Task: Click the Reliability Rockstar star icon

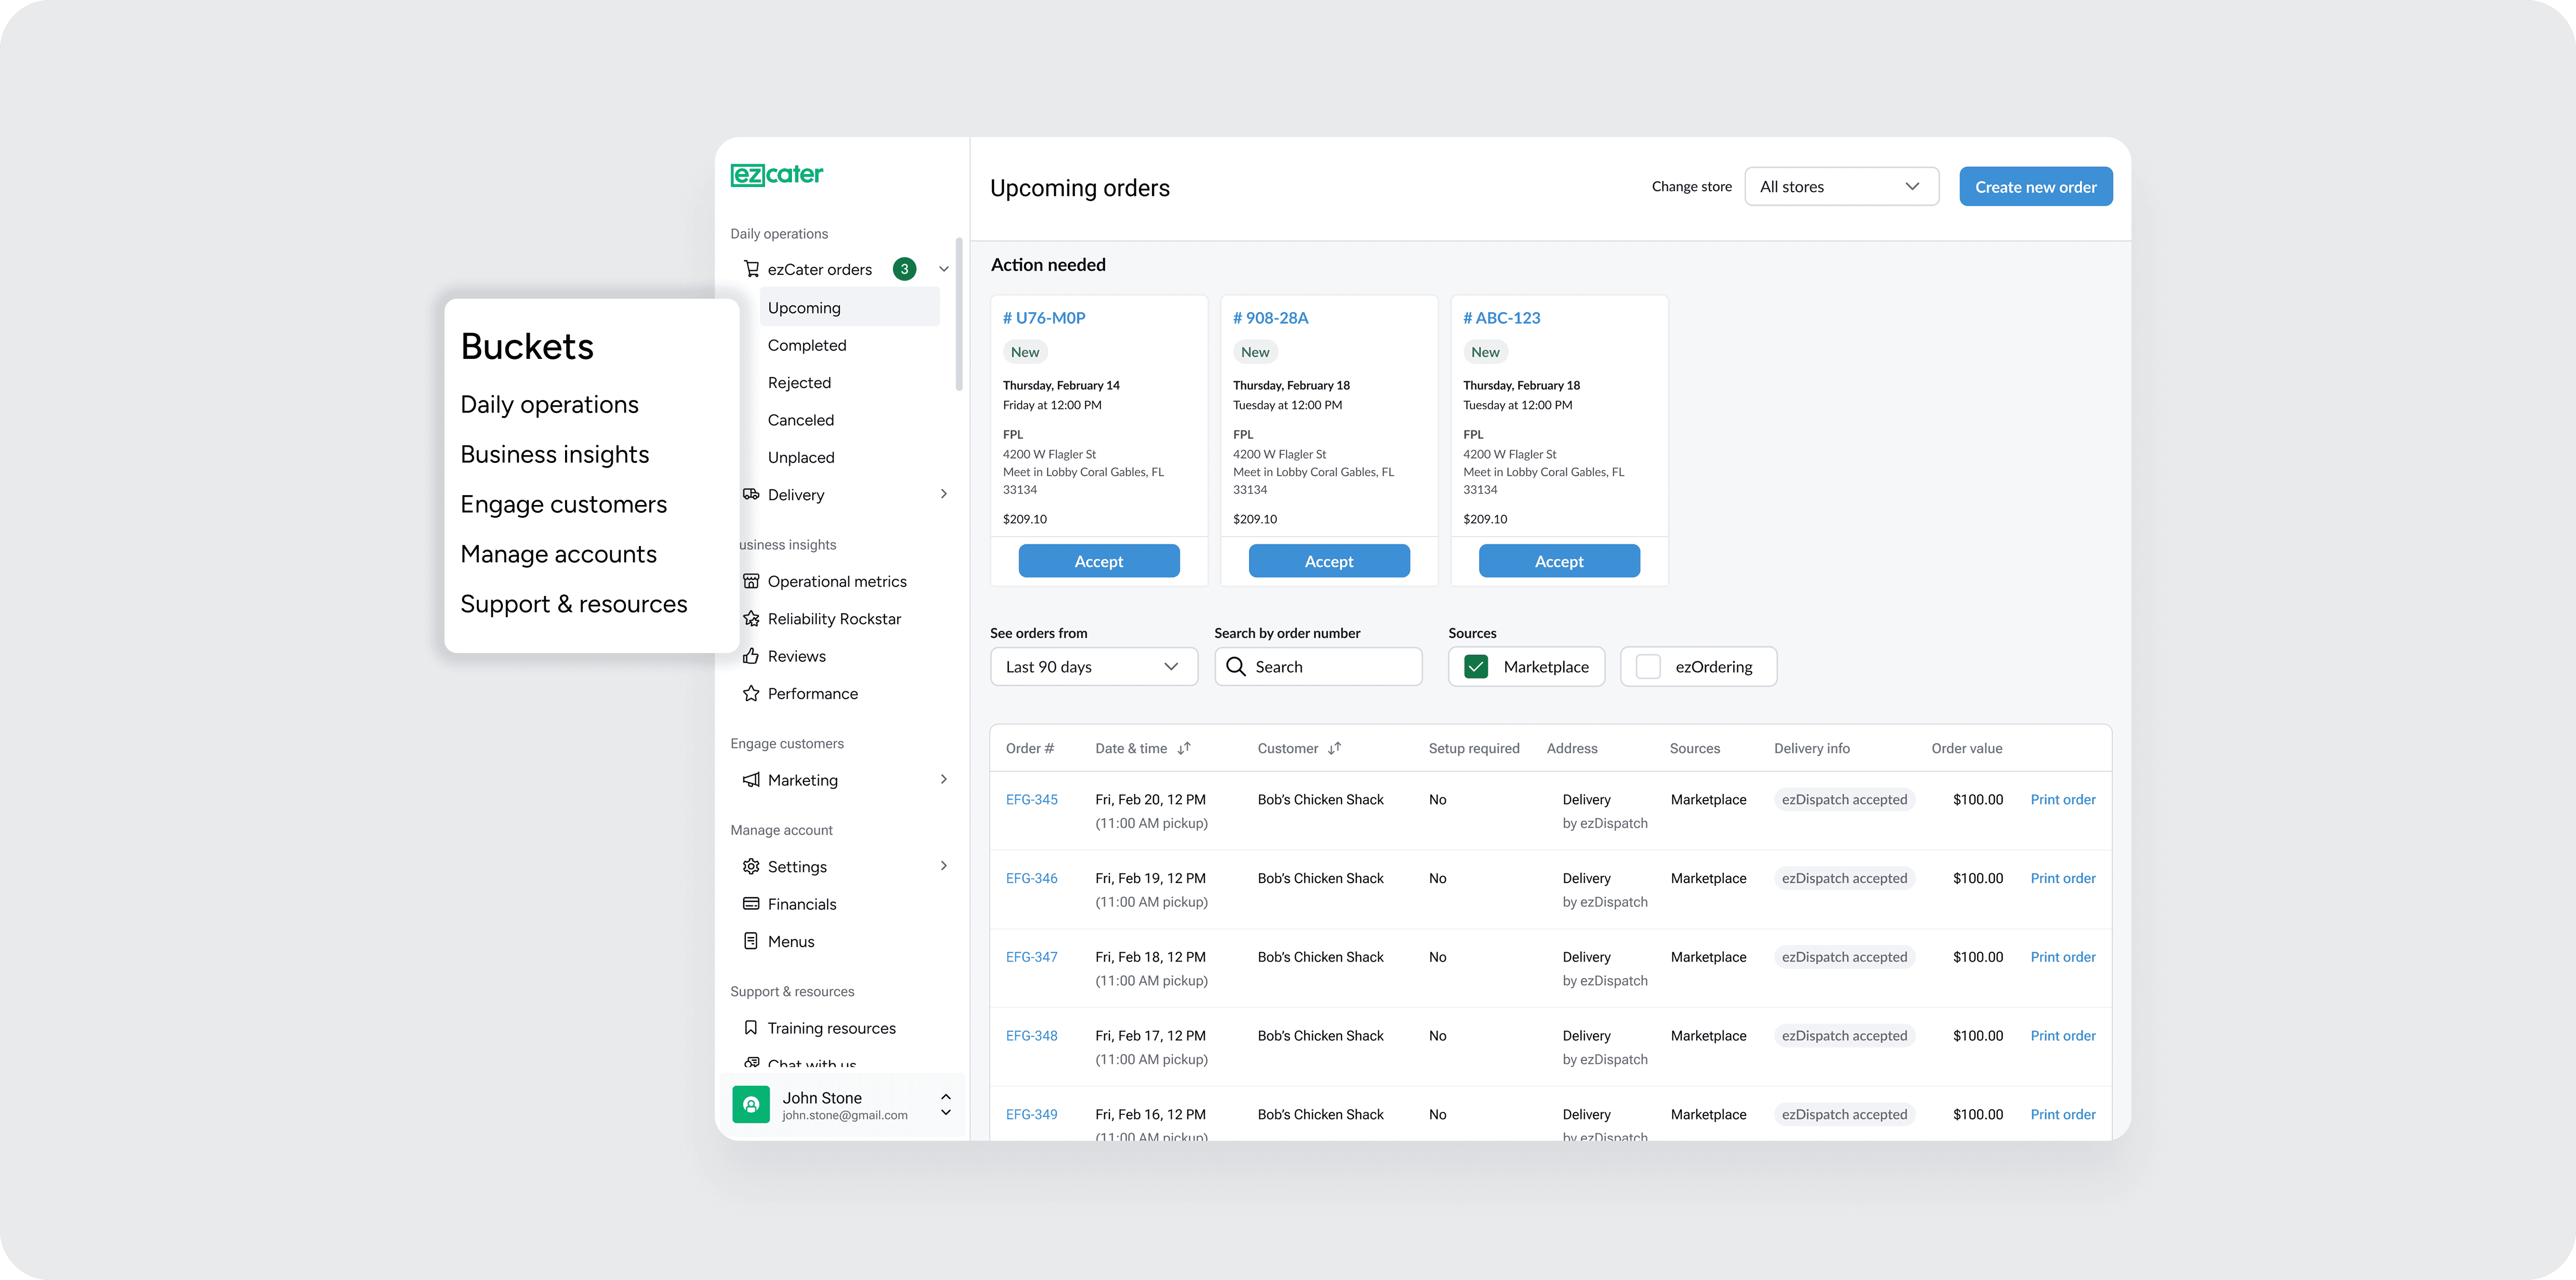Action: pos(751,619)
